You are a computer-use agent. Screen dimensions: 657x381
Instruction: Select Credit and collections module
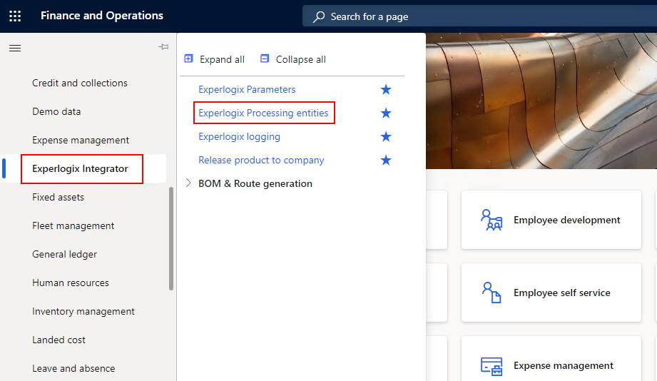pos(80,83)
